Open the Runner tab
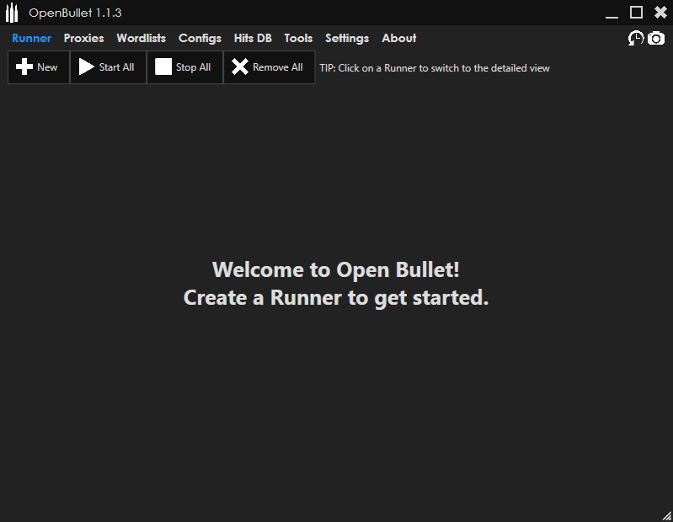673x522 pixels. [x=31, y=38]
